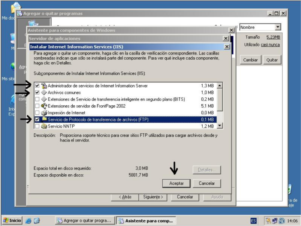Click the ES language indicator
The width and height of the screenshot is (301, 226).
pyautogui.click(x=253, y=221)
